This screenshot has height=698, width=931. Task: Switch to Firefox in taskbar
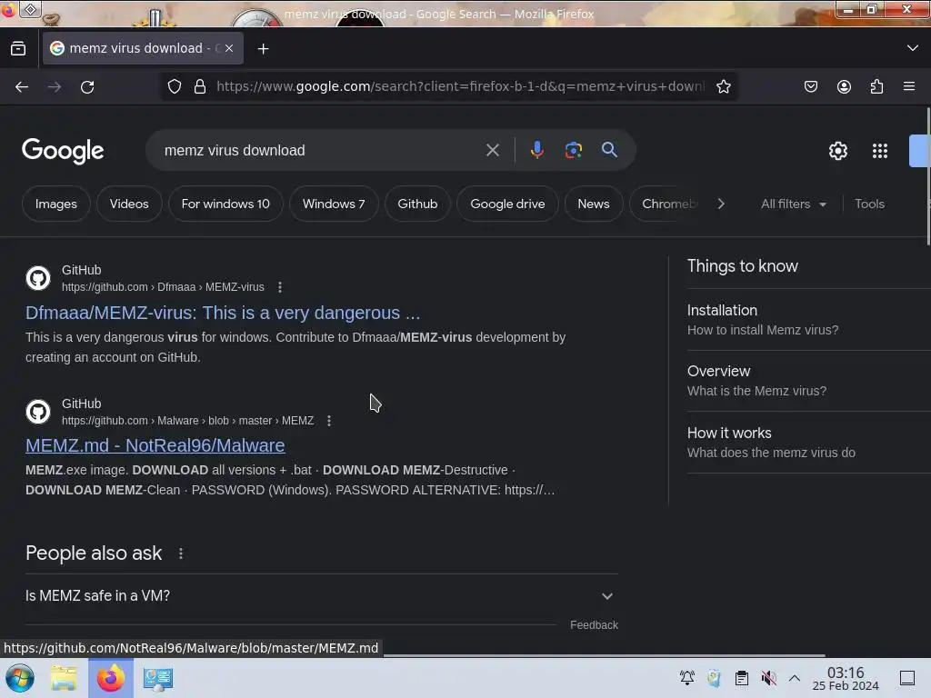[111, 678]
